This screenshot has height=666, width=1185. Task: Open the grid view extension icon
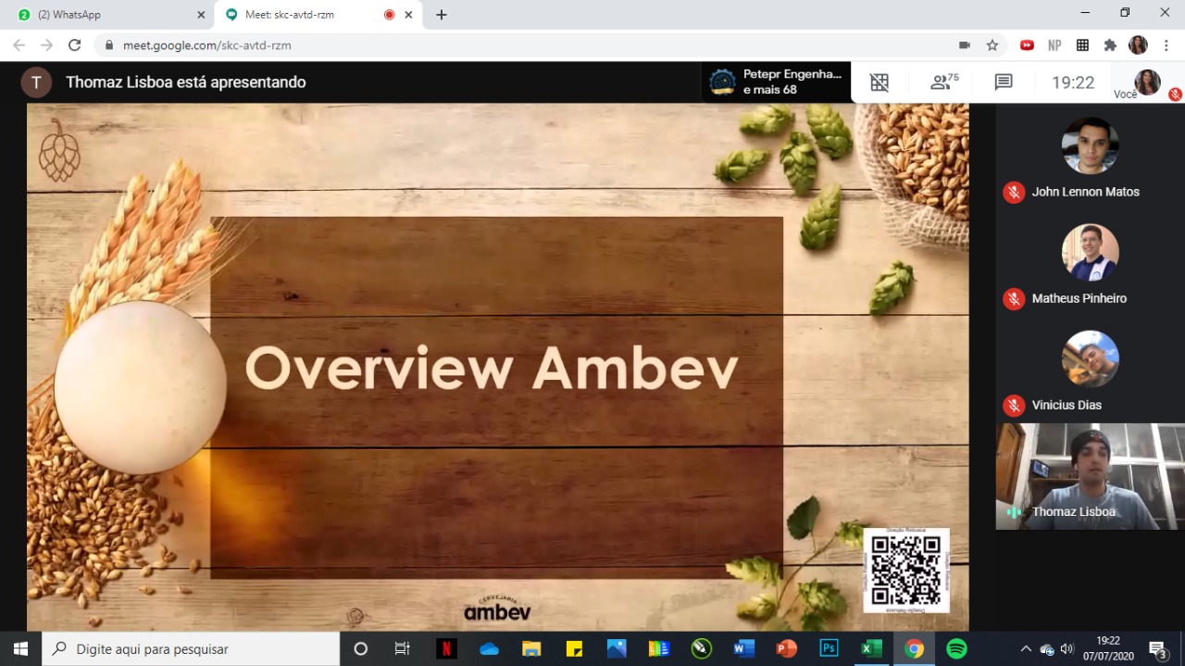coord(1082,44)
